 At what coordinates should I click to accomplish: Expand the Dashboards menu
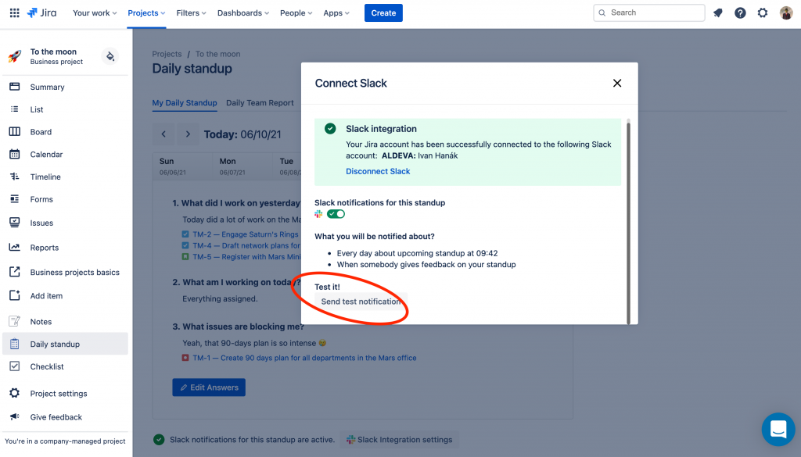click(x=243, y=12)
